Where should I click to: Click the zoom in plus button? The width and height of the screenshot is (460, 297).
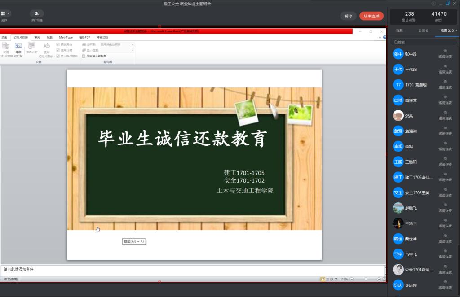[379, 279]
